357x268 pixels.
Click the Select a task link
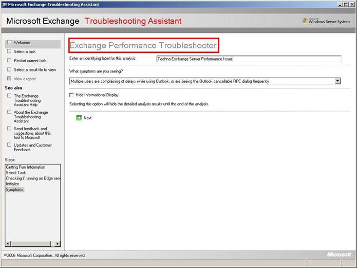click(x=25, y=51)
